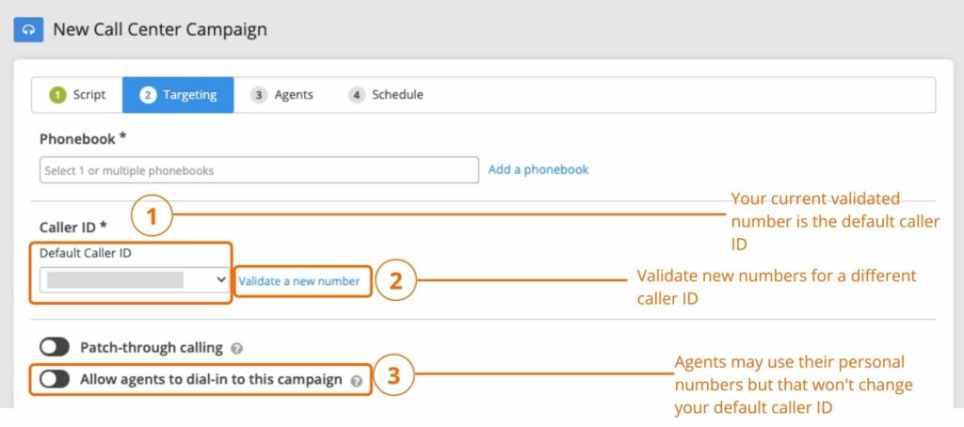964x427 pixels.
Task: Open the Phonebook multi-select field
Action: (x=259, y=170)
